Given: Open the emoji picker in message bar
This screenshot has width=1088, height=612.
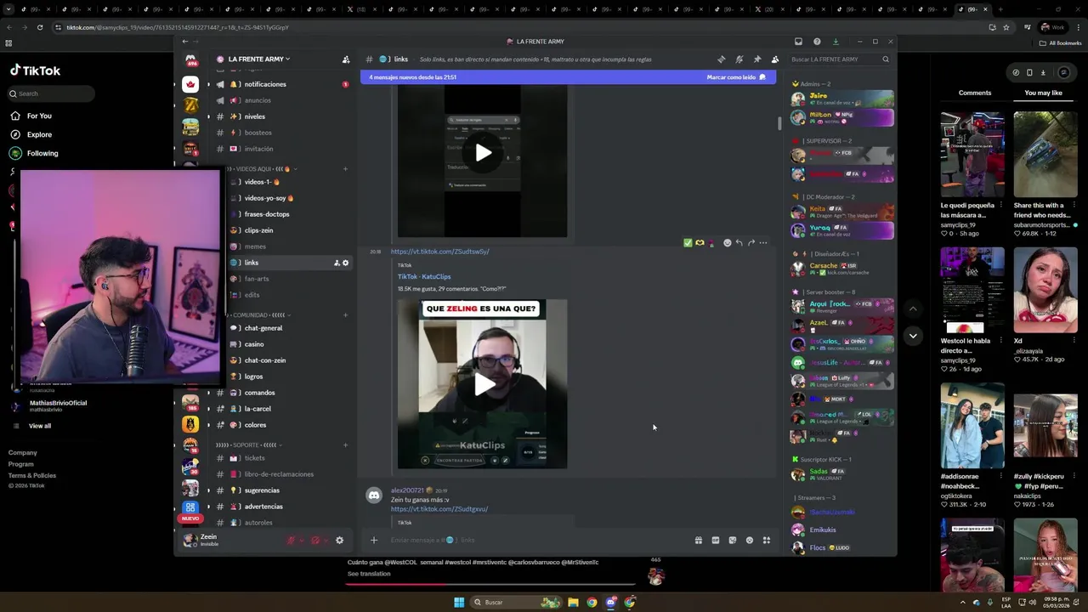Looking at the screenshot, I should click(x=749, y=540).
